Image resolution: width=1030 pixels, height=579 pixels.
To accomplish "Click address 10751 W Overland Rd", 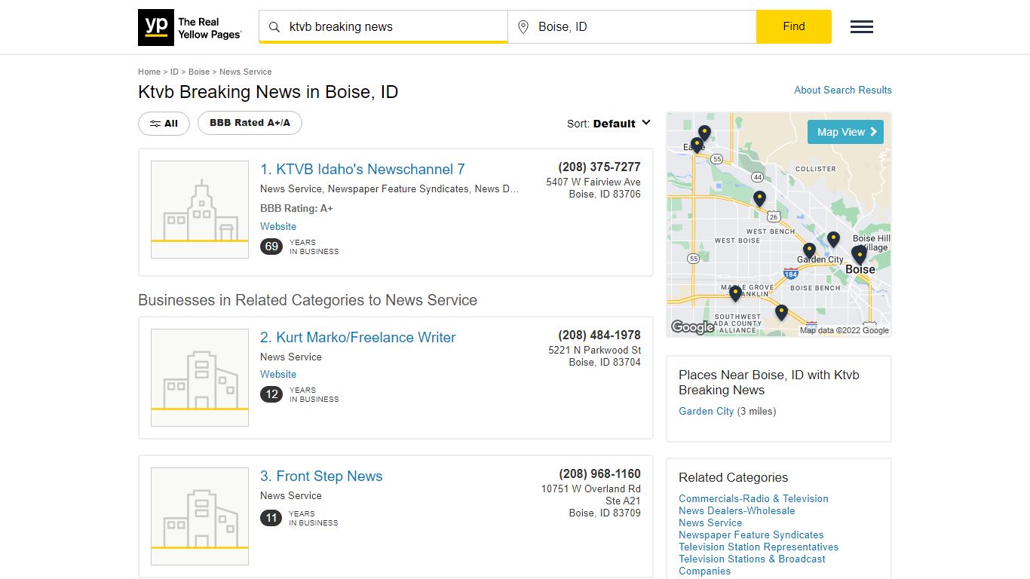I will 591,489.
